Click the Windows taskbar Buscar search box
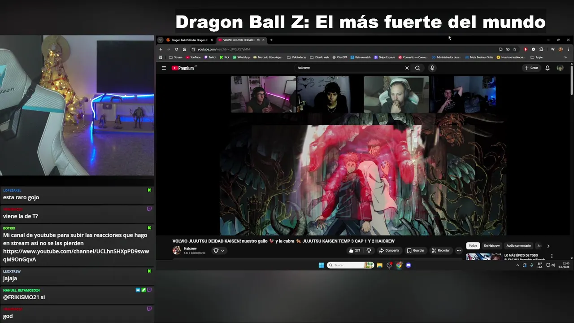The height and width of the screenshot is (323, 574). click(351, 265)
